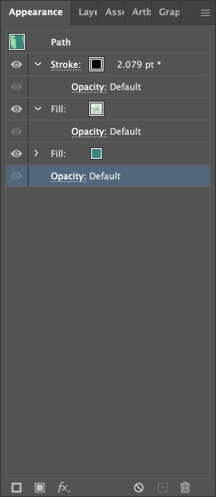
Task: Collapse the pattern Fill attribute row
Action: tap(38, 109)
